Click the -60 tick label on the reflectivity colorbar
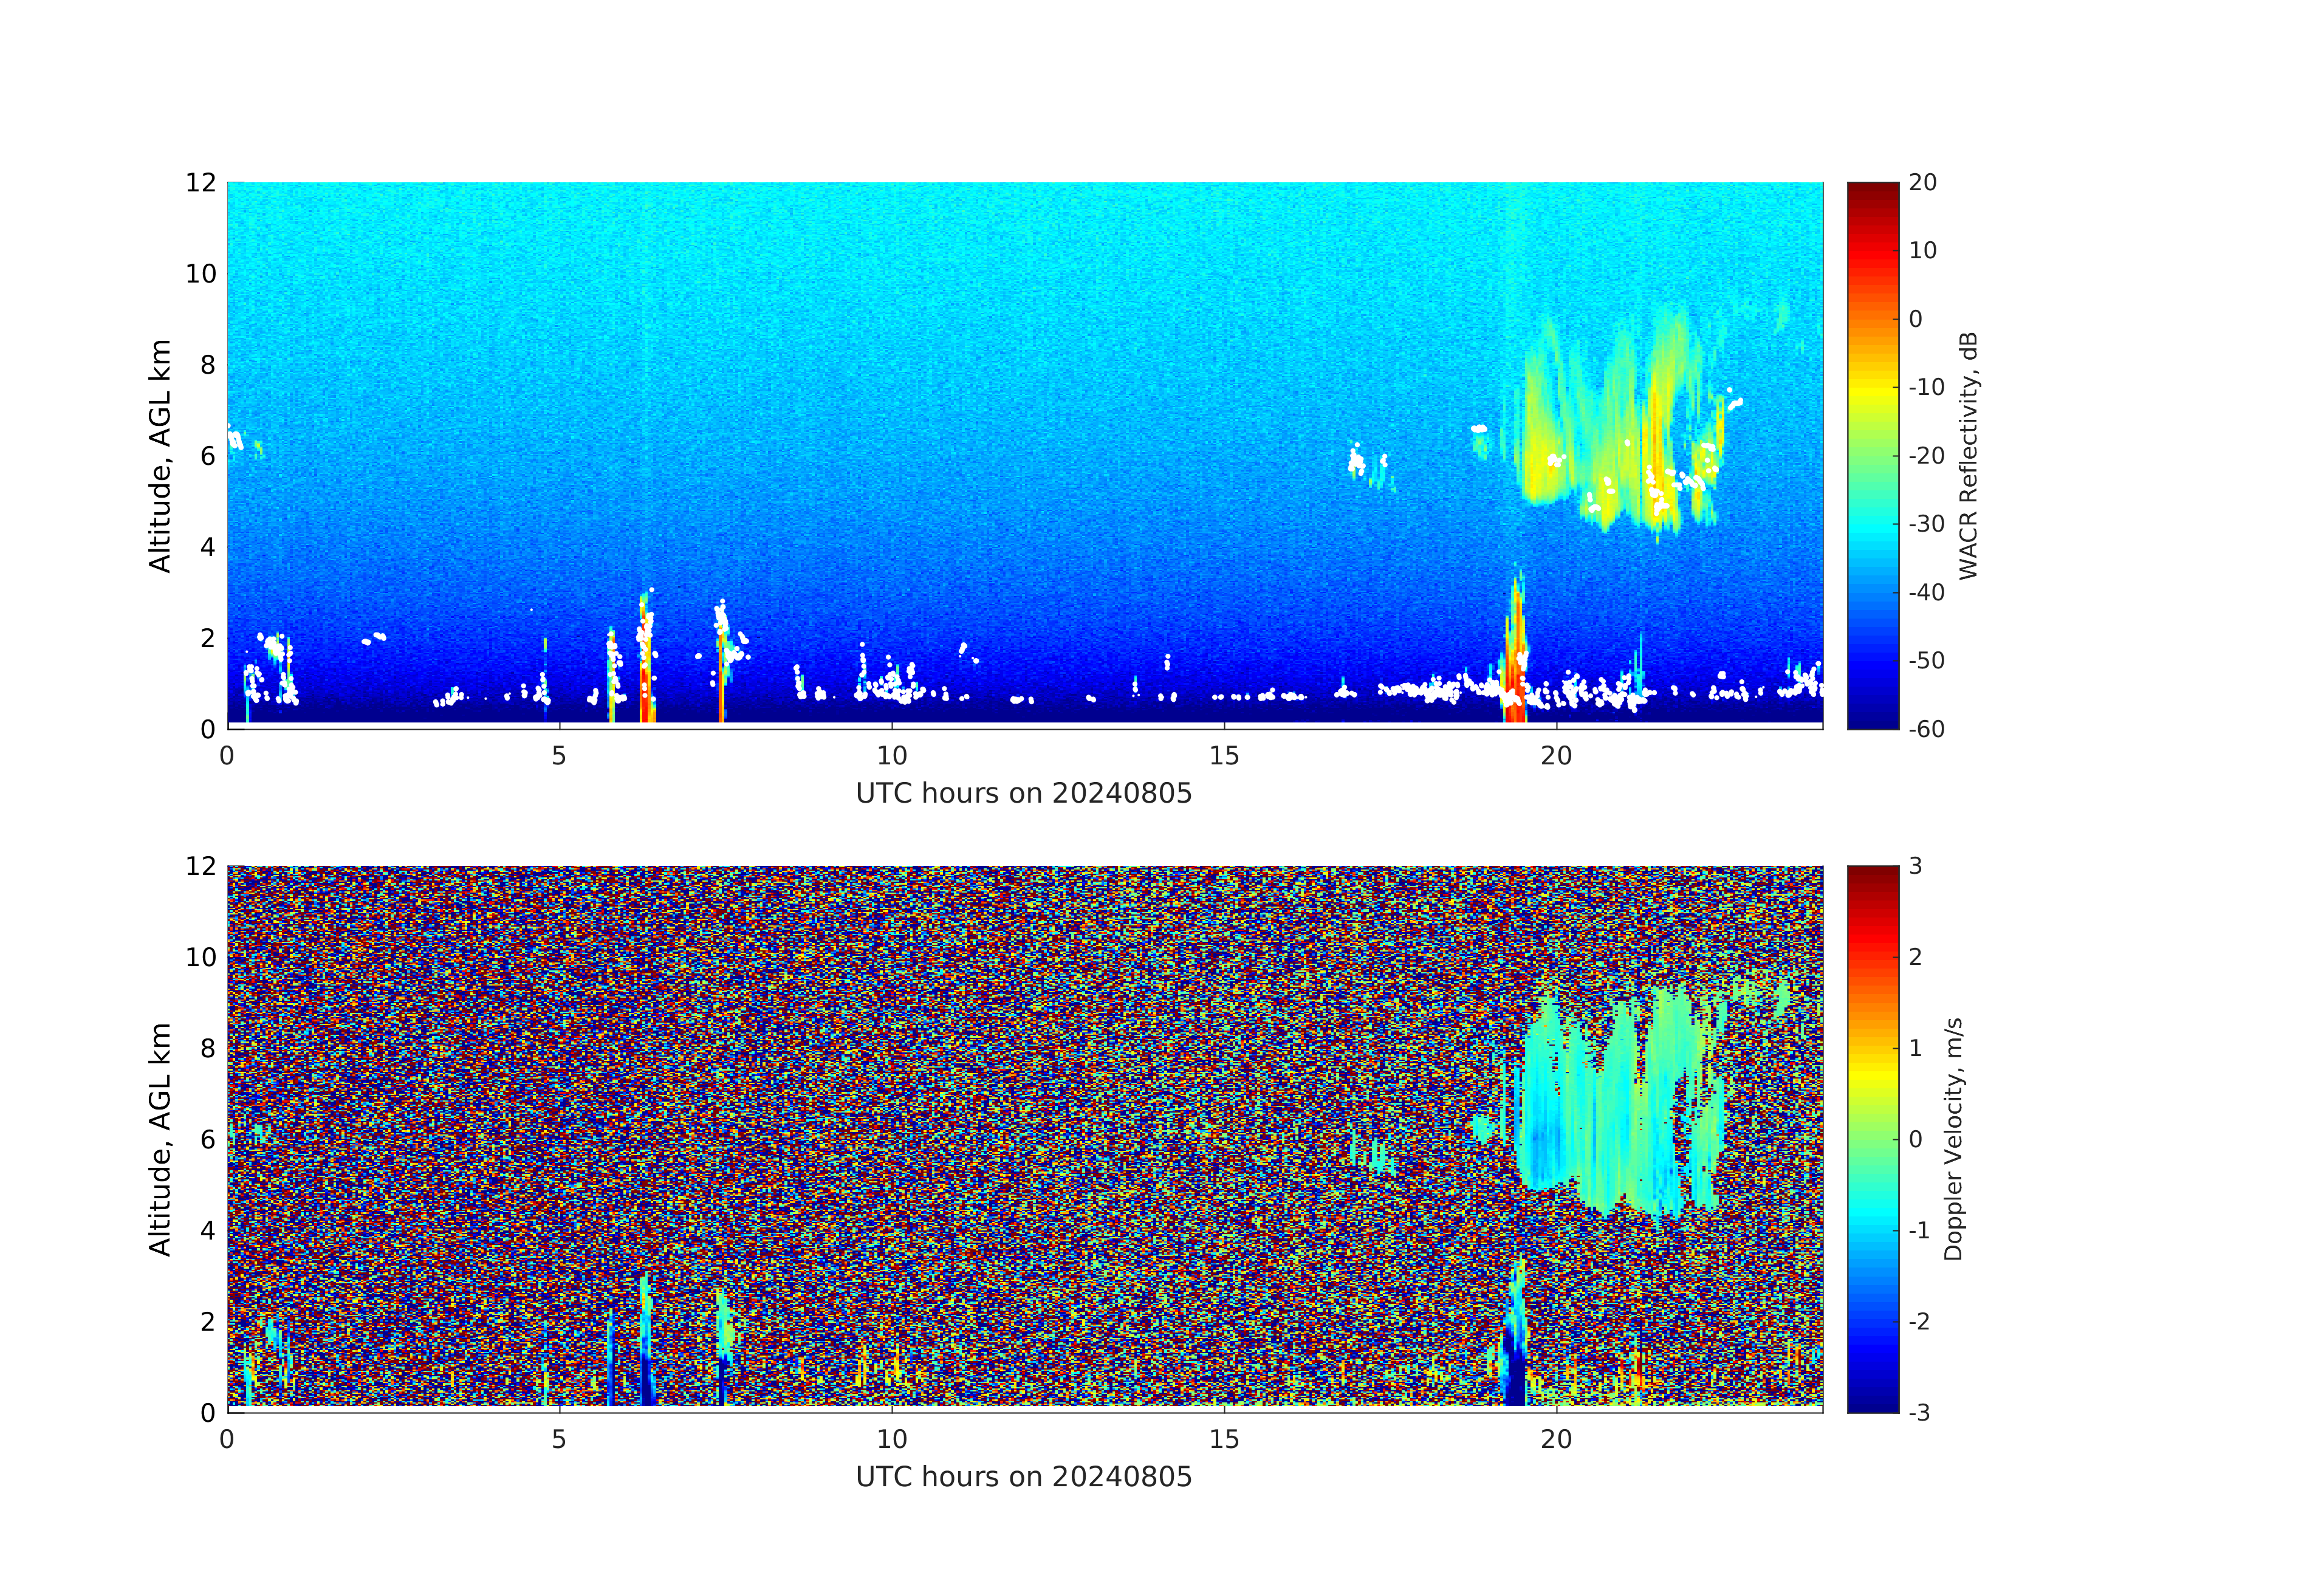This screenshot has width=2324, height=1595. (x=1926, y=729)
